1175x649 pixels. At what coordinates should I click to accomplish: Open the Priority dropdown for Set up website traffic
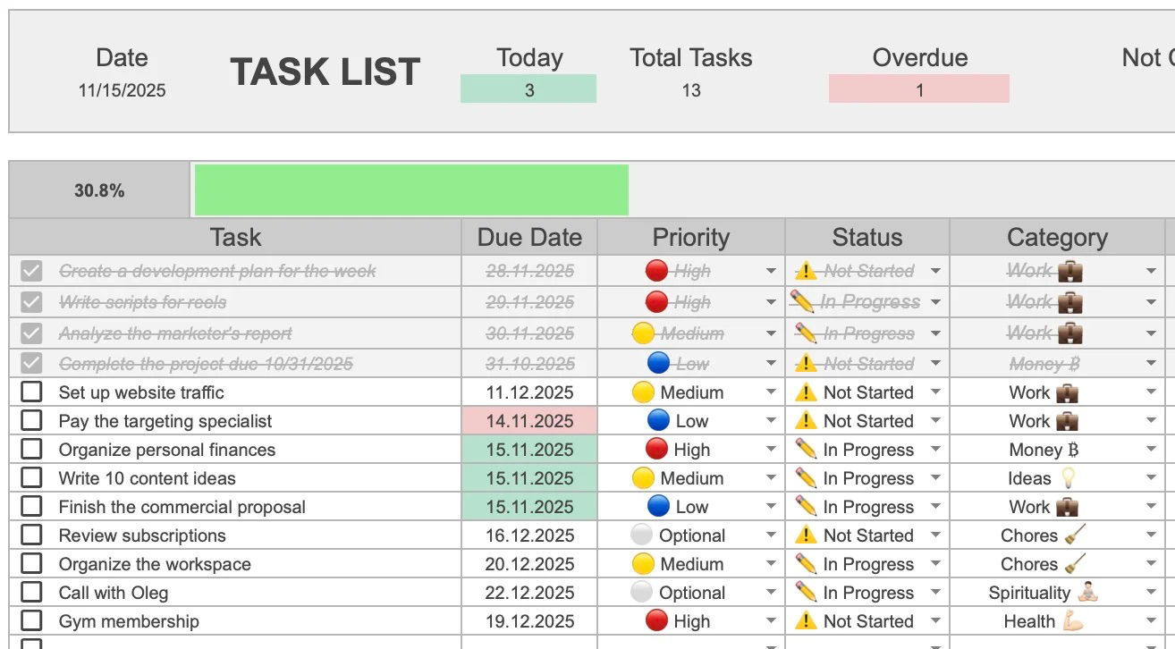click(x=772, y=392)
